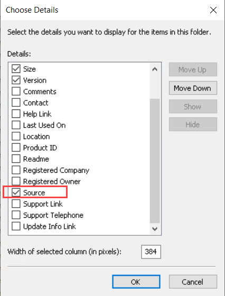Click the column width input field

tap(151, 252)
